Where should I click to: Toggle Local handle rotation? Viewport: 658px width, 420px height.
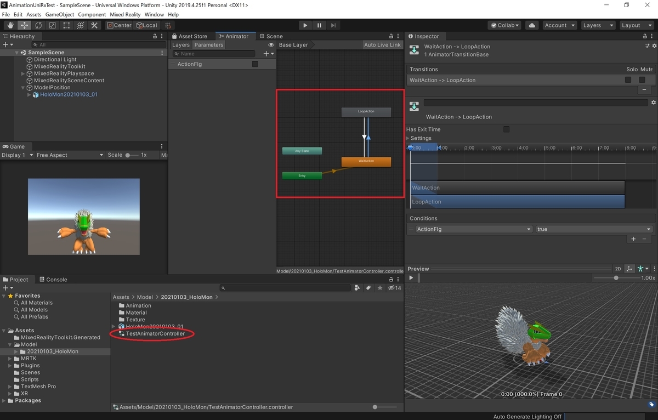pos(146,25)
